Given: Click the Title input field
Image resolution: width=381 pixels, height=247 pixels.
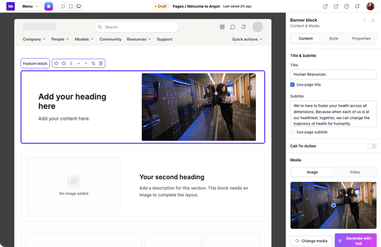Looking at the screenshot, I should click(x=333, y=74).
